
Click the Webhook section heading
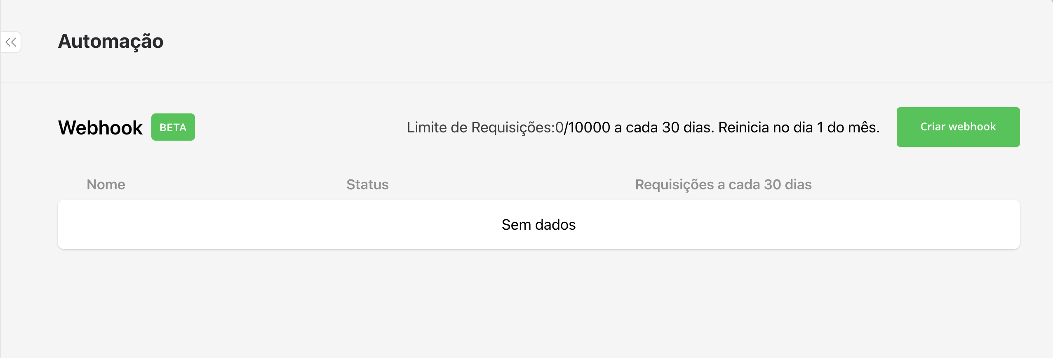tap(100, 127)
